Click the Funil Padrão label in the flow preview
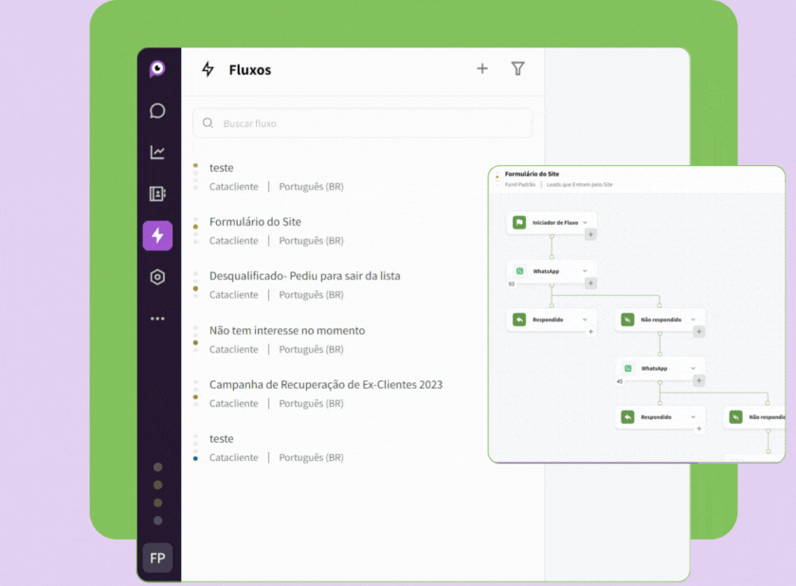This screenshot has height=586, width=796. click(x=520, y=184)
